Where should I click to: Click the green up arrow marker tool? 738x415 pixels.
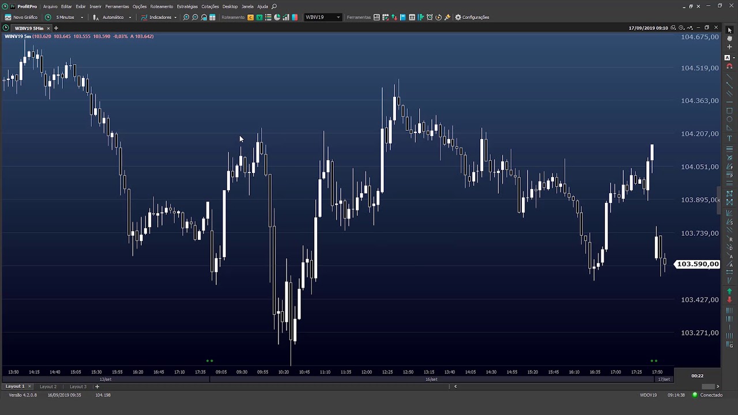tap(729, 292)
